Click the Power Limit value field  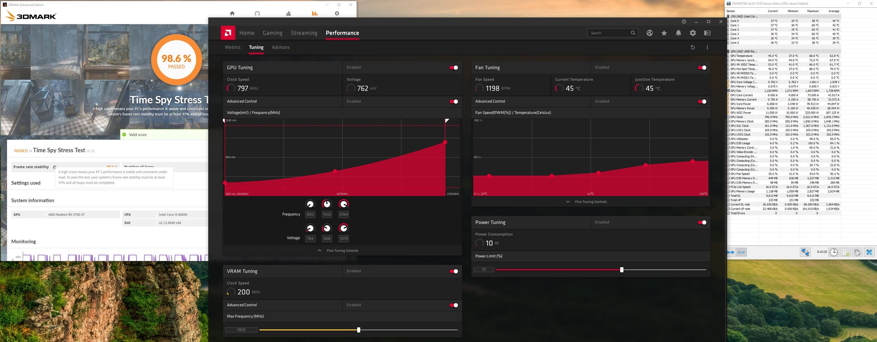tap(483, 270)
